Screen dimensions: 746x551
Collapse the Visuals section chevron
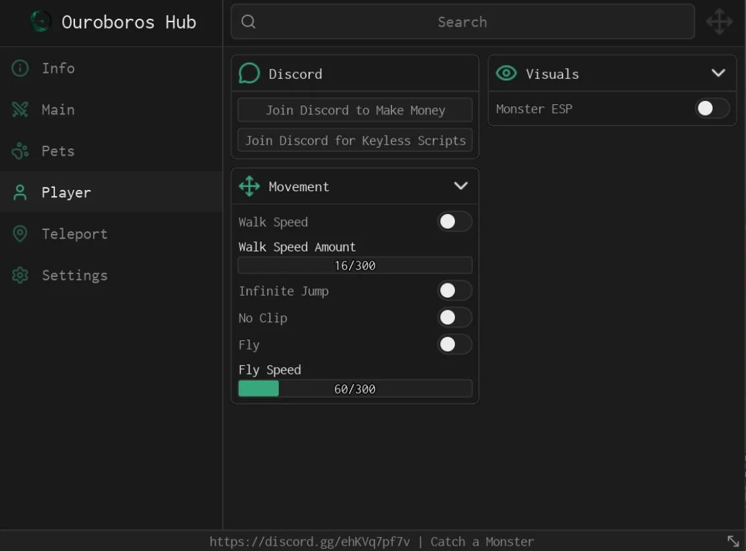[719, 73]
